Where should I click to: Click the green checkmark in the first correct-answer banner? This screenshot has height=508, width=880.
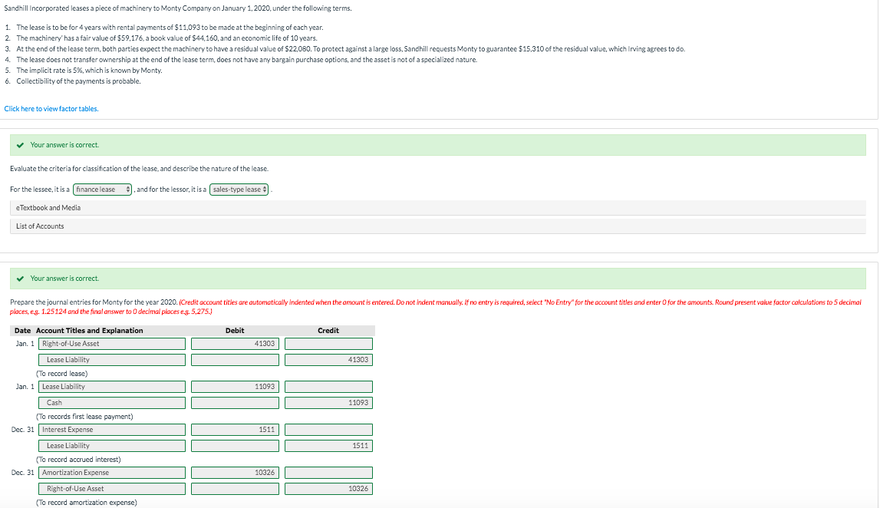pos(20,145)
